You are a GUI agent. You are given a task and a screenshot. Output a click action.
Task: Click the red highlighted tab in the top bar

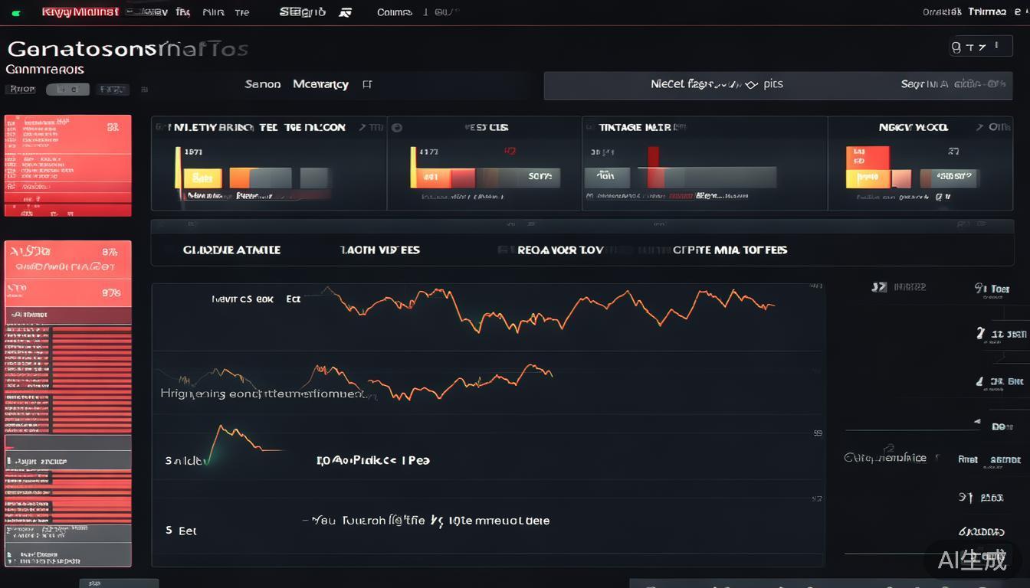[x=80, y=12]
